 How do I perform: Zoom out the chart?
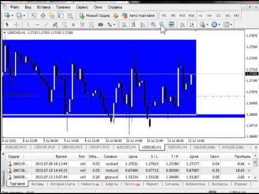pyautogui.click(x=162, y=24)
